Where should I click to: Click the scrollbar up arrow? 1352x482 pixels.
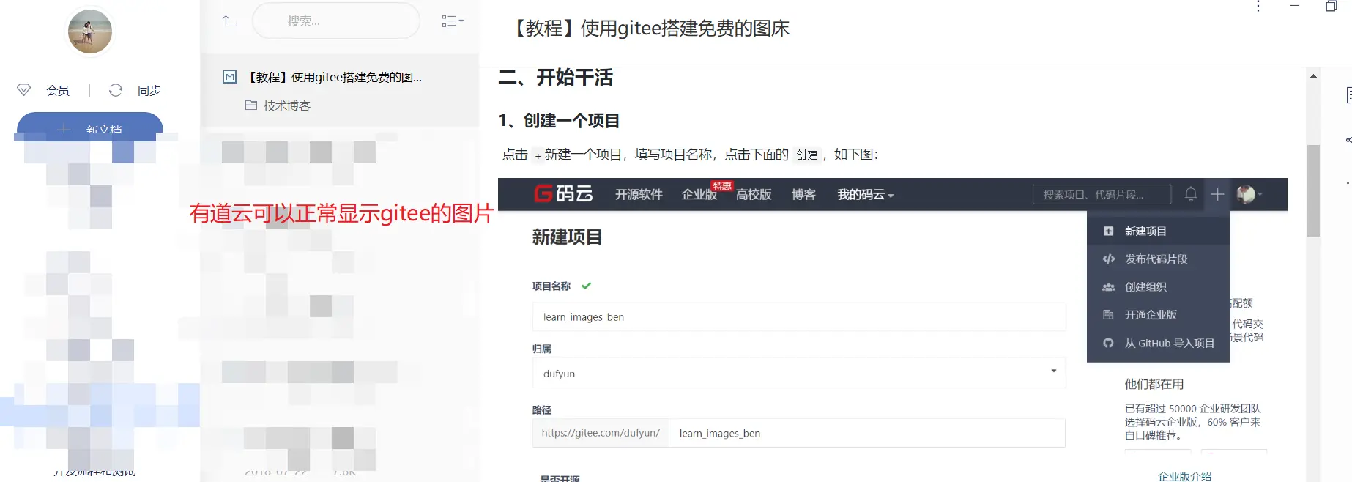1313,75
